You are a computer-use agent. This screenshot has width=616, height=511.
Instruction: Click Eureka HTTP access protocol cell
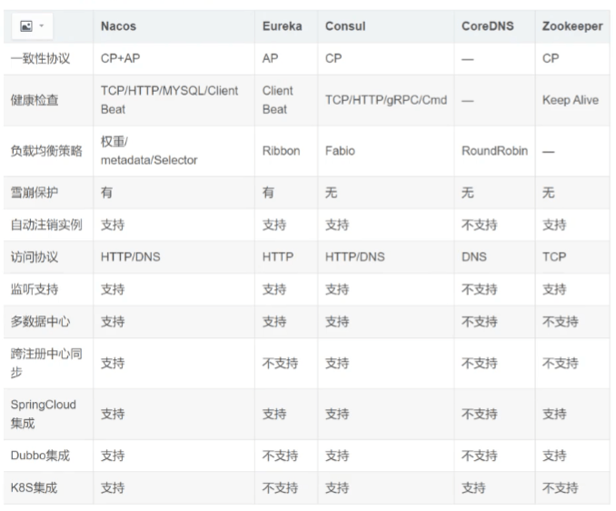(278, 256)
